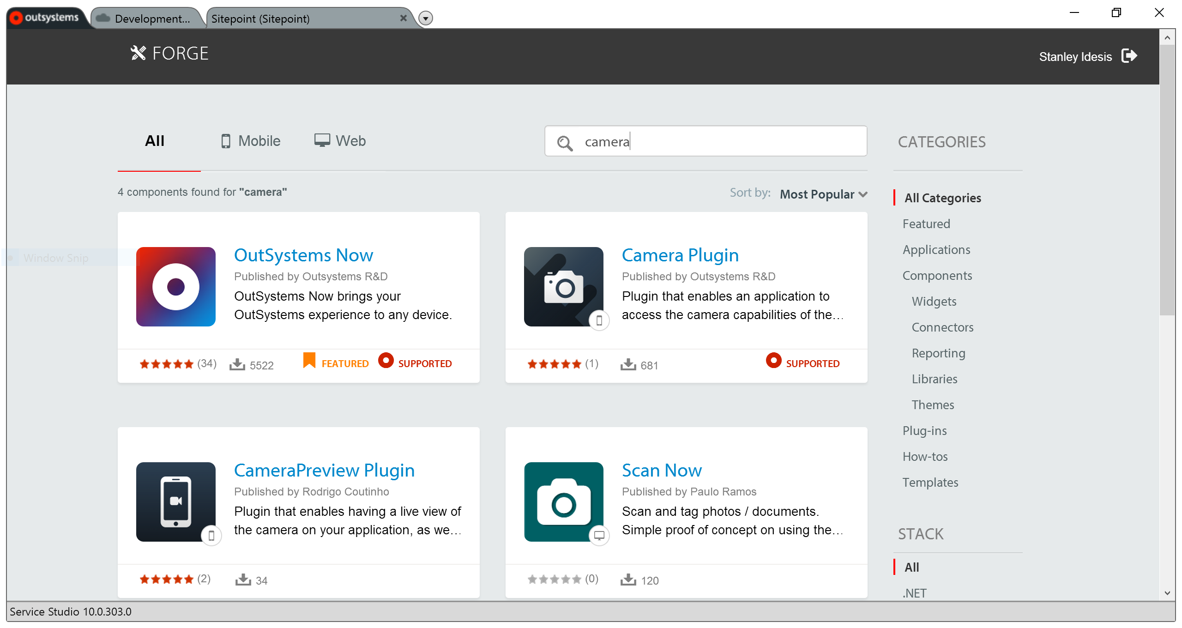This screenshot has width=1182, height=628.
Task: Click the search magnifier icon
Action: 564,143
